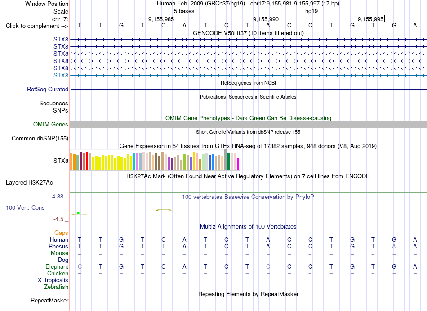
Task: Click the RepeatMasker track label
Action: [49, 300]
